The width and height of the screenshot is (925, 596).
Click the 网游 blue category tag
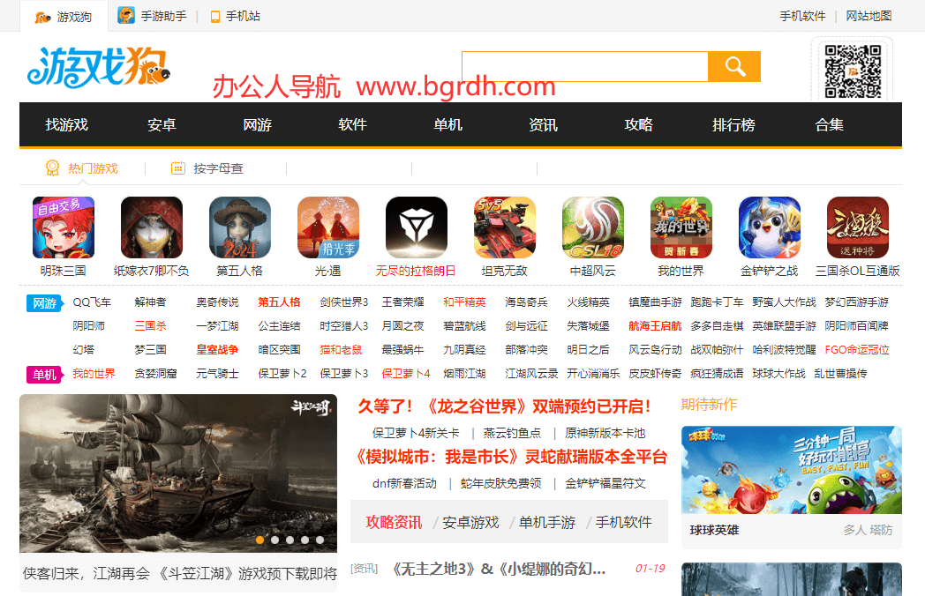(44, 303)
